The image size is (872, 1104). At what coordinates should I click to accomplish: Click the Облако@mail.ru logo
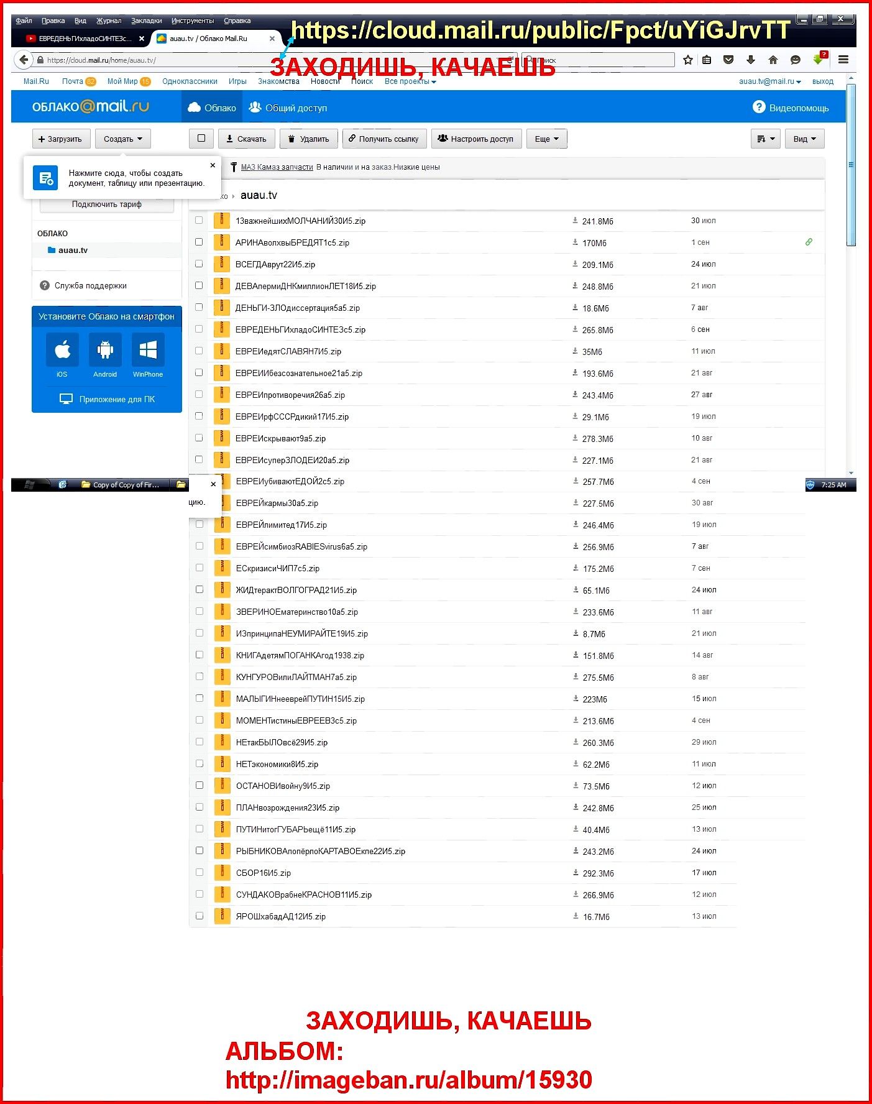91,106
